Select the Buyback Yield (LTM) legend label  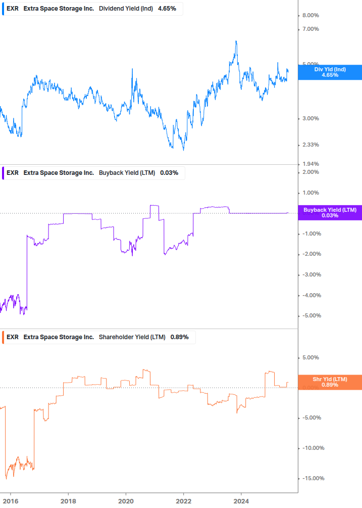pos(127,173)
